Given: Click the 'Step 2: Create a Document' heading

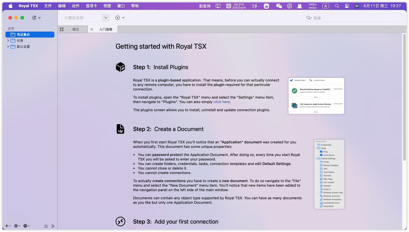Looking at the screenshot, I should [168, 129].
